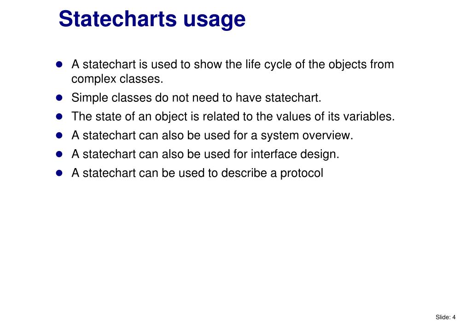Click the bullet dot beside the 'interface design' line
Image resolution: width=471 pixels, height=326 pixels.
[59, 154]
